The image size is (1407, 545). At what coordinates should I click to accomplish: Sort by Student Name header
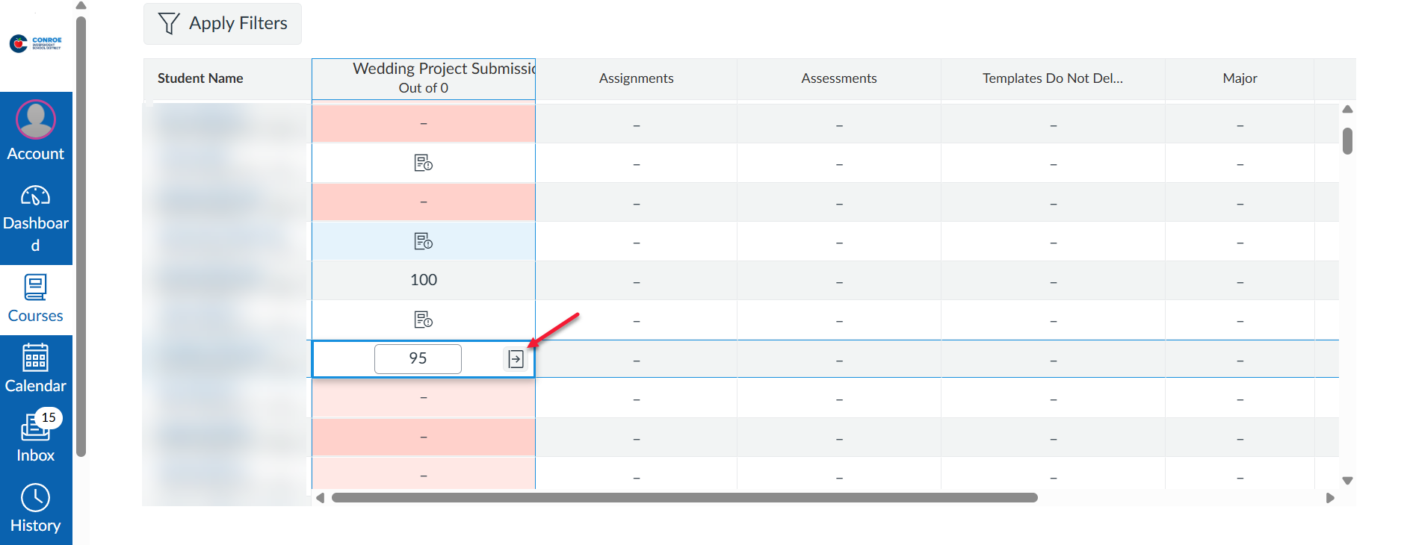pyautogui.click(x=200, y=78)
